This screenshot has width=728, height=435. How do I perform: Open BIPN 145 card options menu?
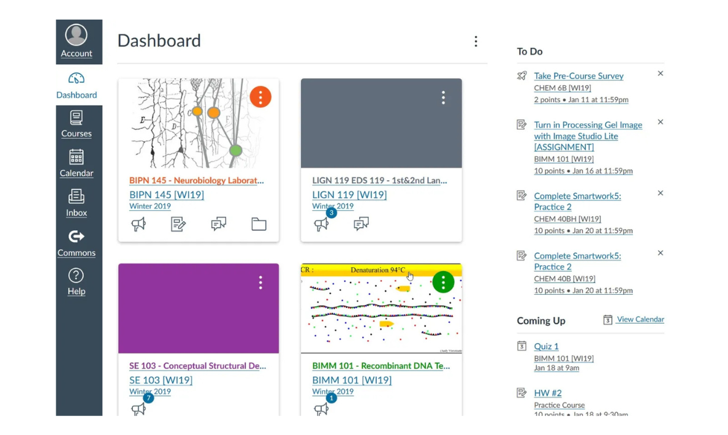tap(260, 97)
